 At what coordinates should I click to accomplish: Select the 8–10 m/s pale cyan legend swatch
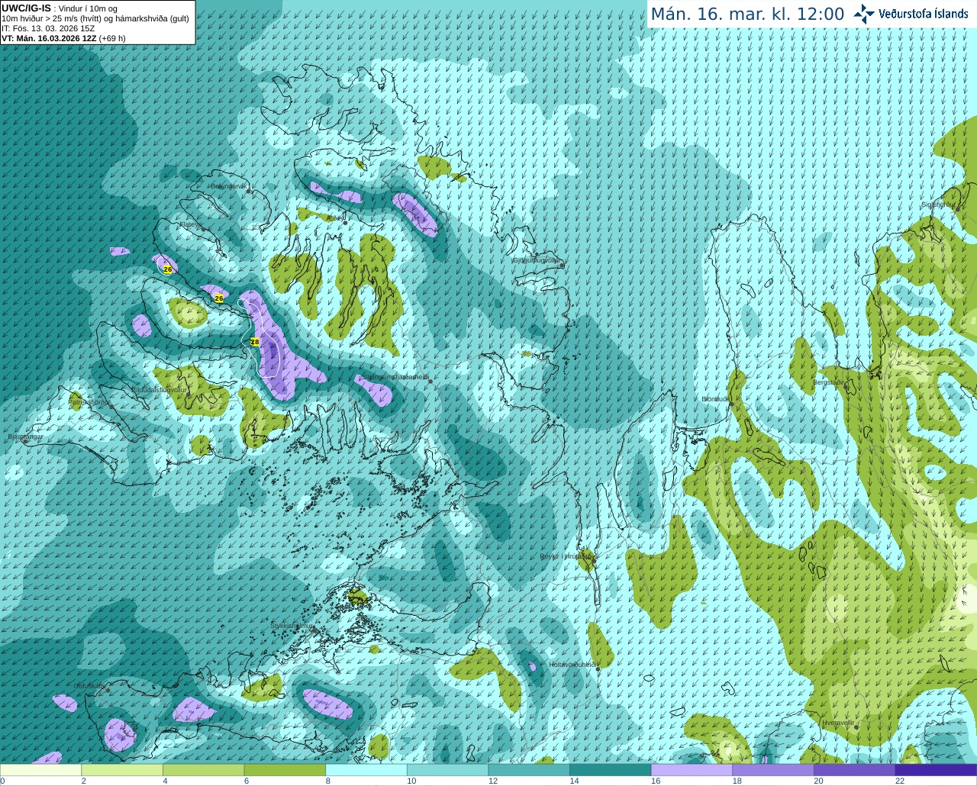pyautogui.click(x=366, y=770)
